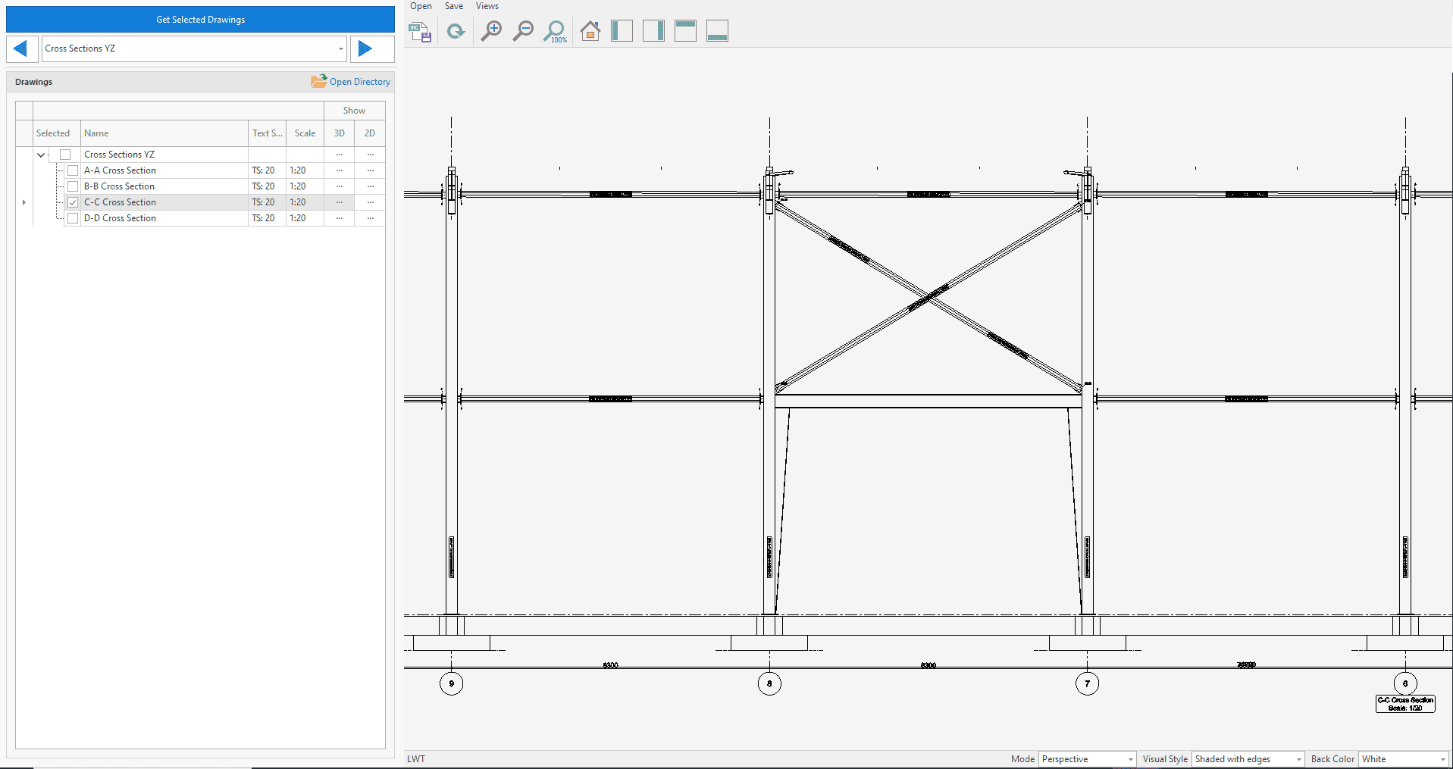
Task: Reset zoom to 100%
Action: (555, 32)
